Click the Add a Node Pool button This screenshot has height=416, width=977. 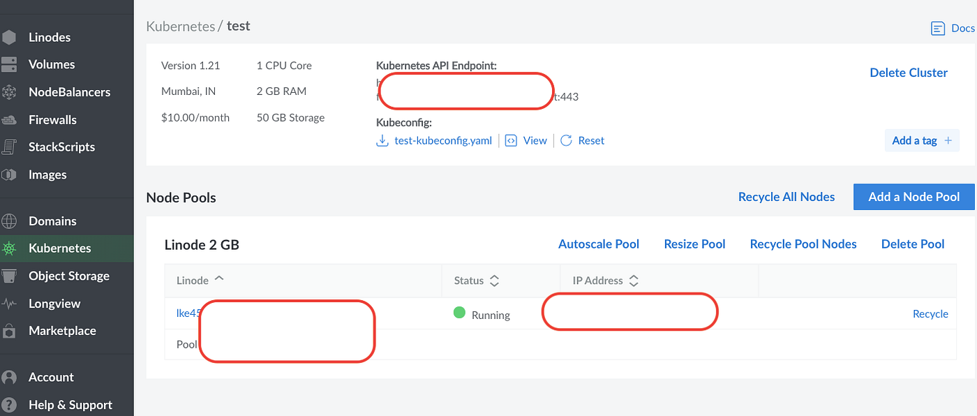coord(913,197)
